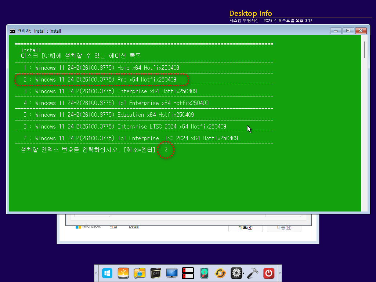Screen dimensions: 376x282
Task: Click the boot time '2025-4-9 수요일 오후 3:12'
Action: [x=288, y=21]
